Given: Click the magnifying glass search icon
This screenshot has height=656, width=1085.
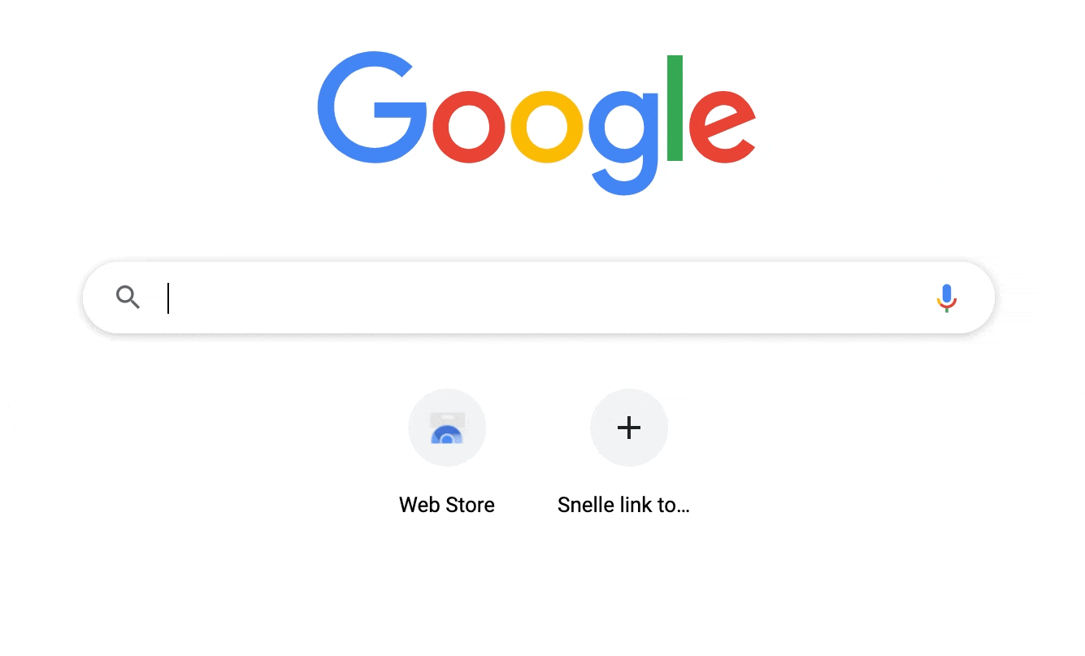Looking at the screenshot, I should pos(128,298).
